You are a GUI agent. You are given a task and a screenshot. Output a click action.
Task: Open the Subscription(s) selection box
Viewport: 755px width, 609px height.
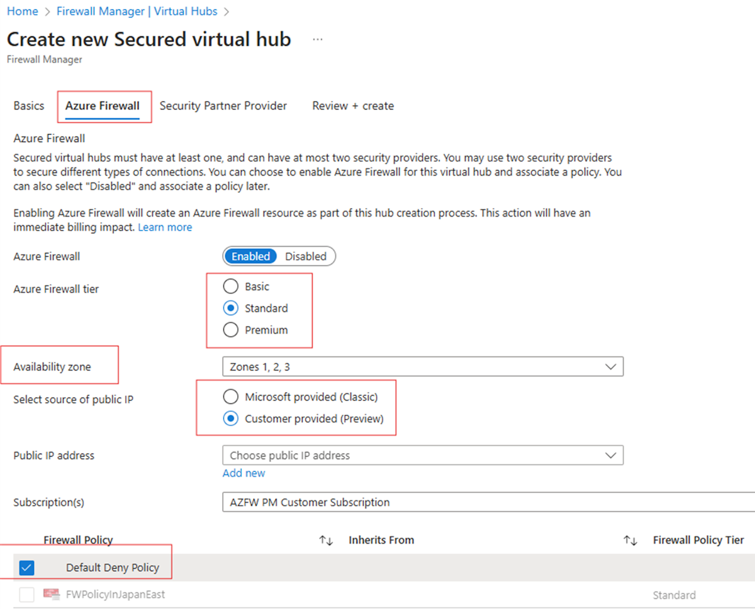[x=488, y=503]
